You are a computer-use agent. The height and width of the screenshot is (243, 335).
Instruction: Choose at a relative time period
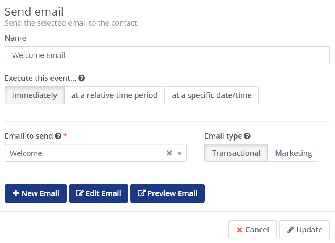tap(114, 95)
